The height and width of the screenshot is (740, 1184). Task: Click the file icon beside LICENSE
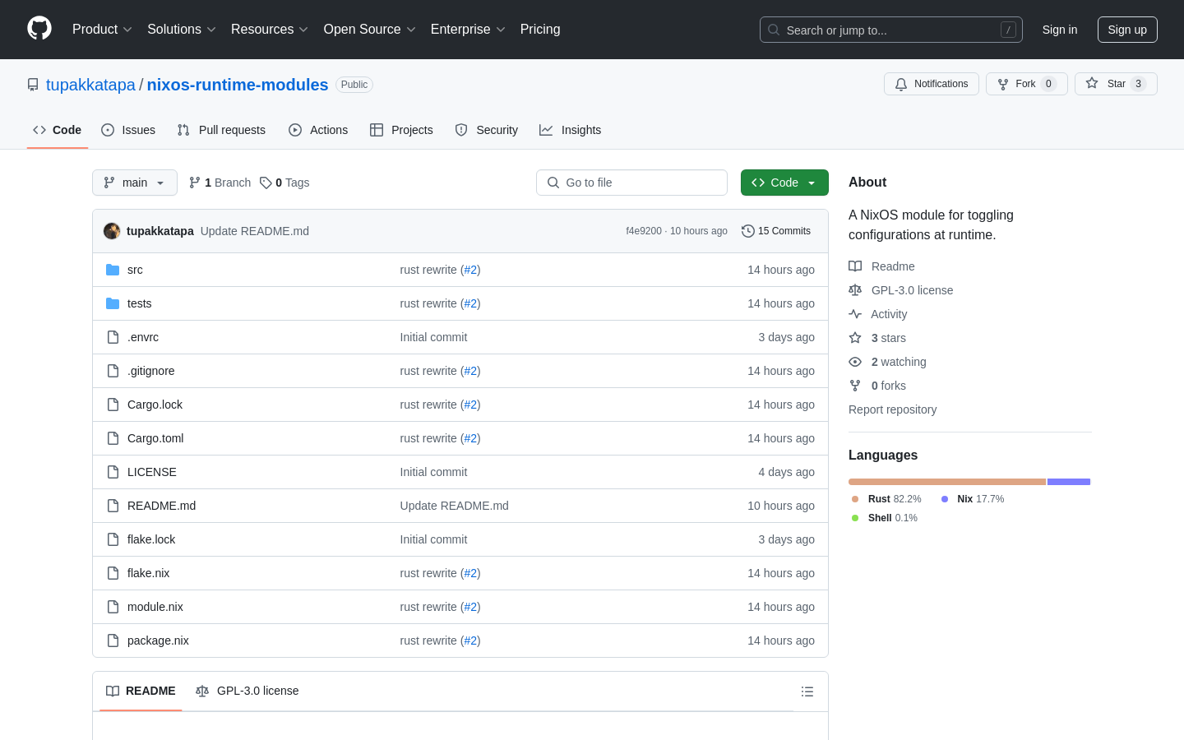coord(113,472)
